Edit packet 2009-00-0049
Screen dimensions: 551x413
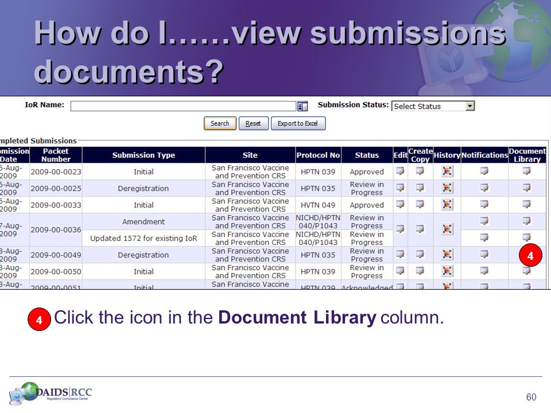400,254
